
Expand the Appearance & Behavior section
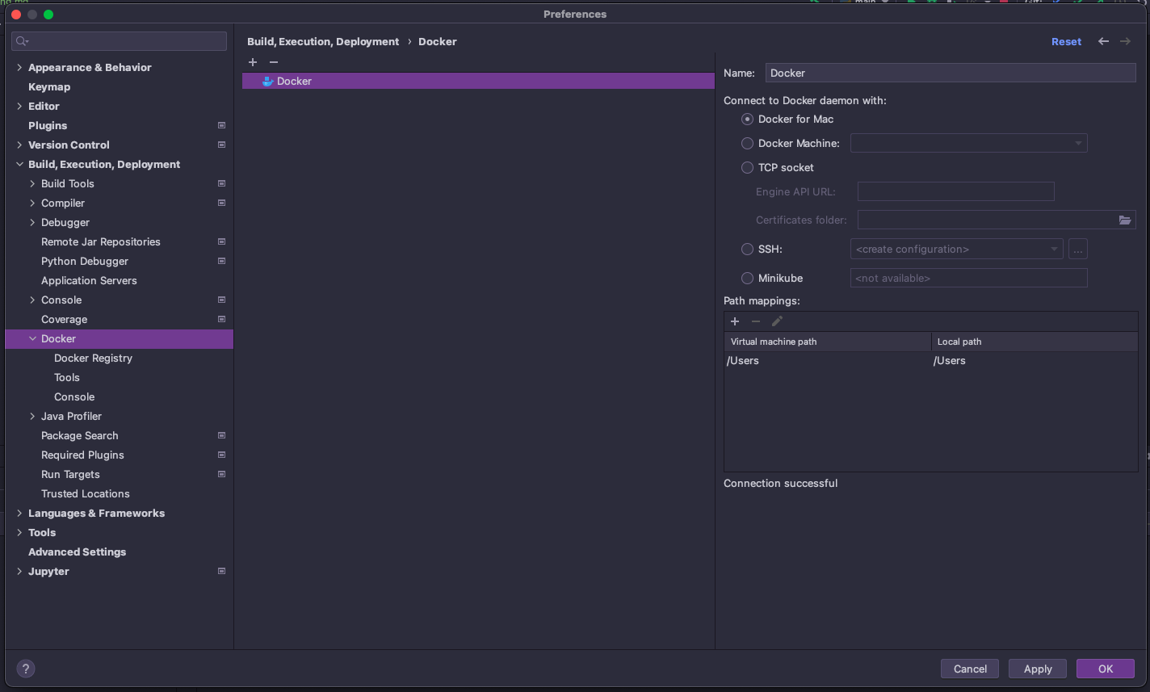(19, 67)
